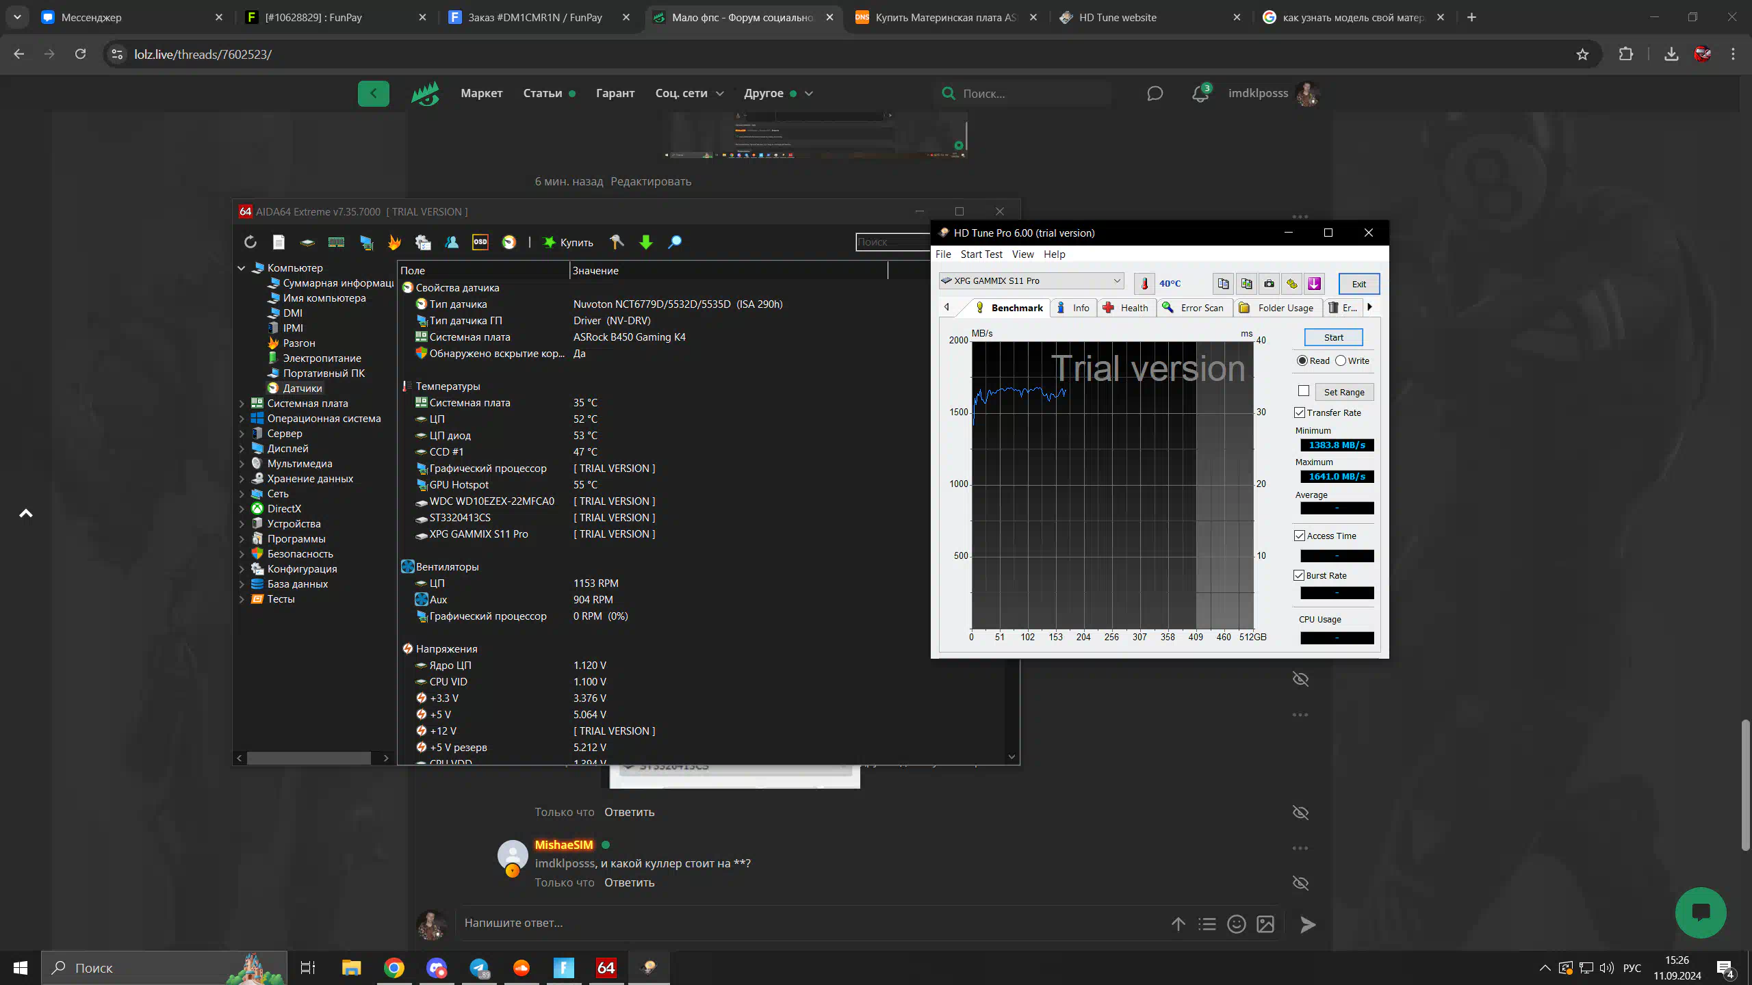This screenshot has height=985, width=1752.
Task: Uncheck the Transfer Rate checkbox
Action: (x=1300, y=412)
